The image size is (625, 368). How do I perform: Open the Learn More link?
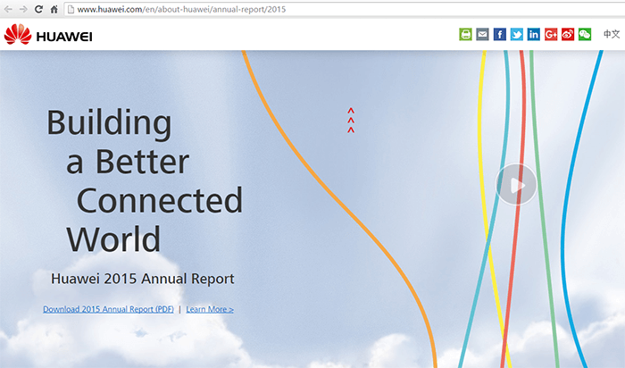(x=210, y=309)
